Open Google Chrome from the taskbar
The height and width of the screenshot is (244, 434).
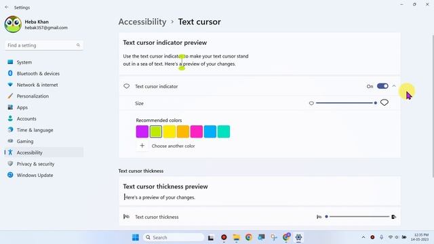click(x=249, y=237)
